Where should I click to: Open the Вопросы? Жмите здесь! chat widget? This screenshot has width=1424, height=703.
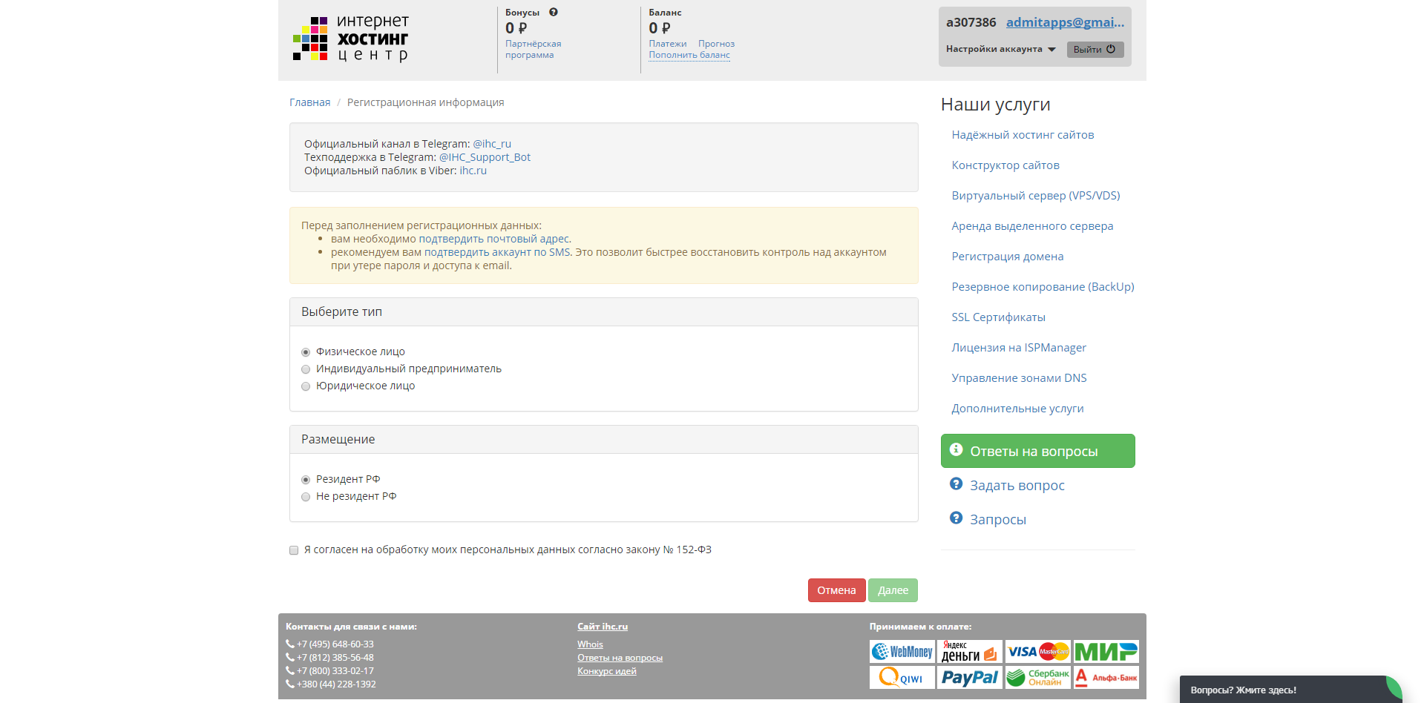tap(1290, 690)
